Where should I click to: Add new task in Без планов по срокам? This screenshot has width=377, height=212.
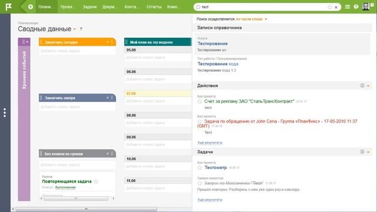77,165
